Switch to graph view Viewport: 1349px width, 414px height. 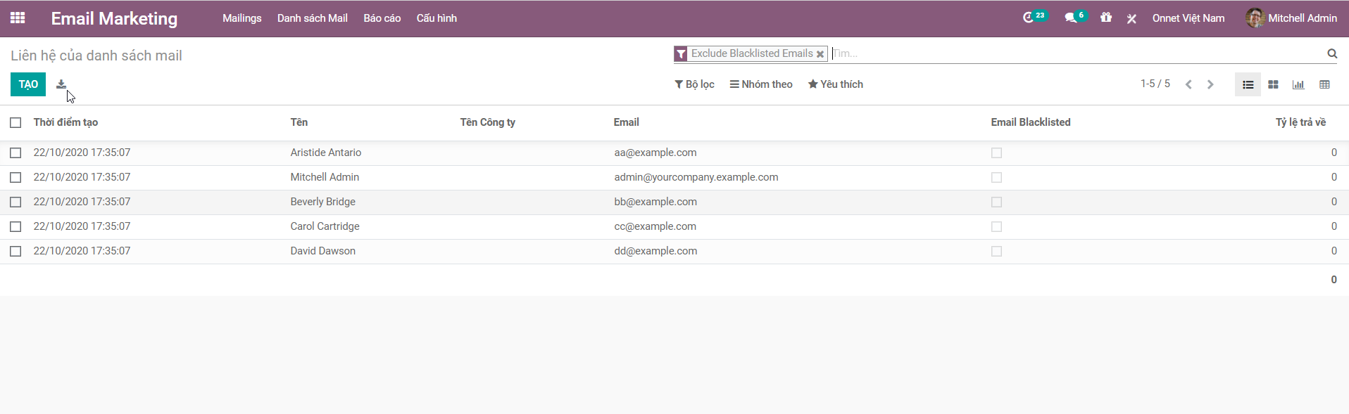tap(1298, 84)
